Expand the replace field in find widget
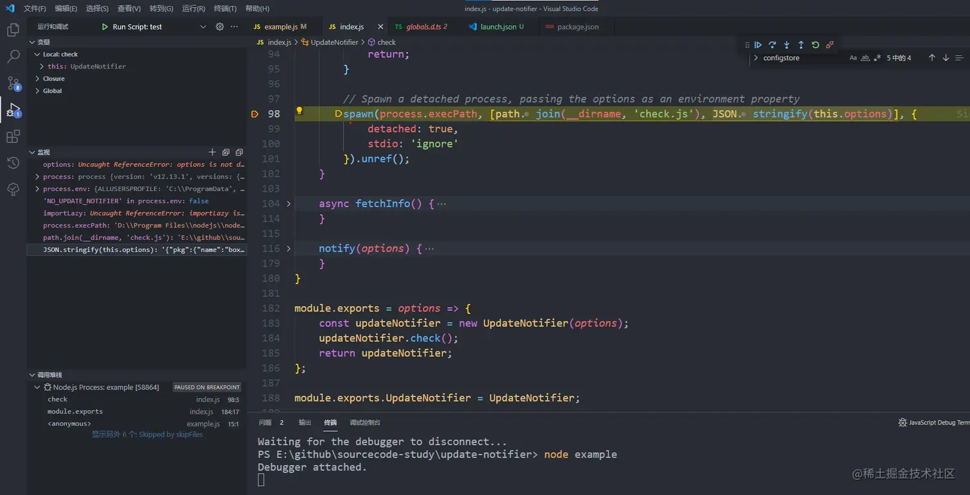This screenshot has width=970, height=495. (756, 58)
